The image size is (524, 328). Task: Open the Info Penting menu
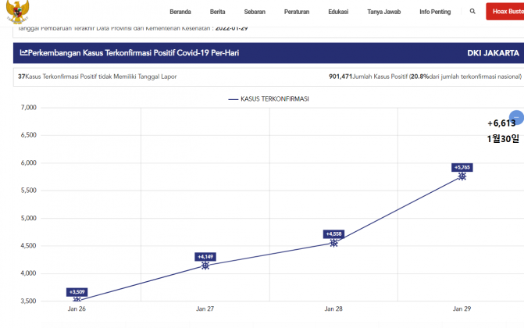pyautogui.click(x=435, y=12)
